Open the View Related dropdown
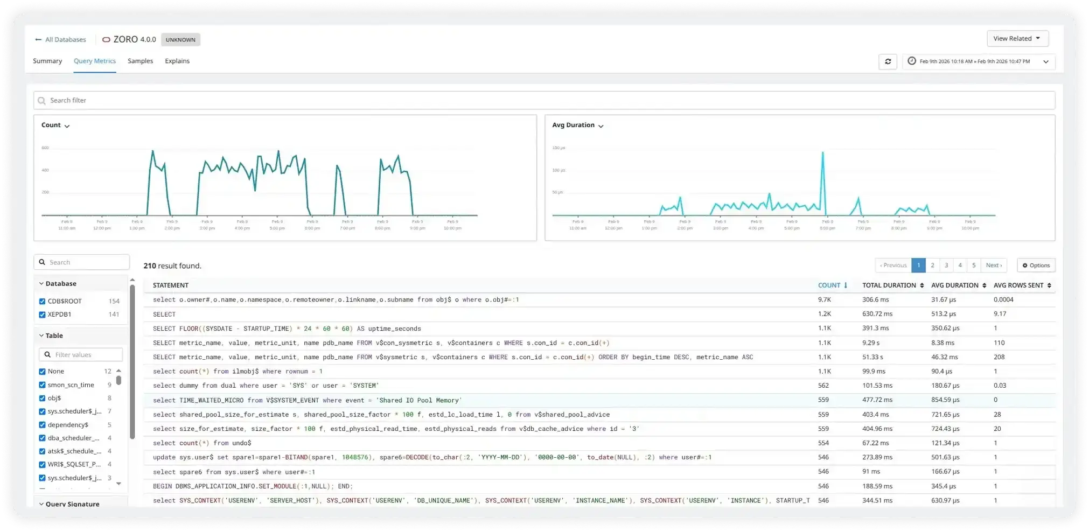 [1017, 38]
